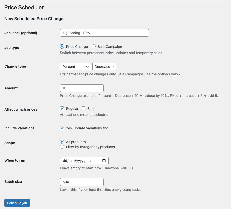Click the chevron arrow on the Percent dropdown
Screen dimensions: 231x209
point(87,67)
